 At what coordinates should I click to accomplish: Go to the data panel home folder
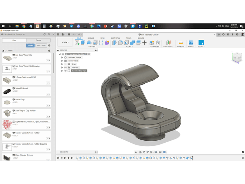coord(3,51)
